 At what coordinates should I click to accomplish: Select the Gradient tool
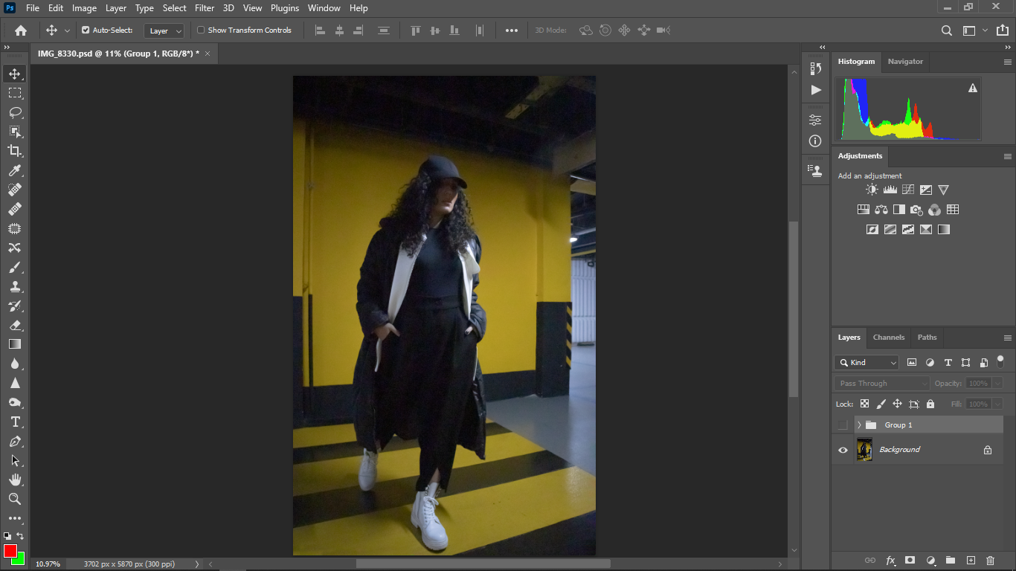(x=14, y=344)
